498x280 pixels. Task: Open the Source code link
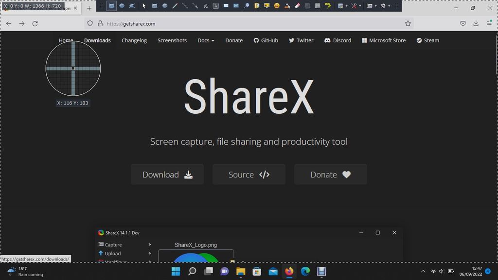tap(249, 175)
